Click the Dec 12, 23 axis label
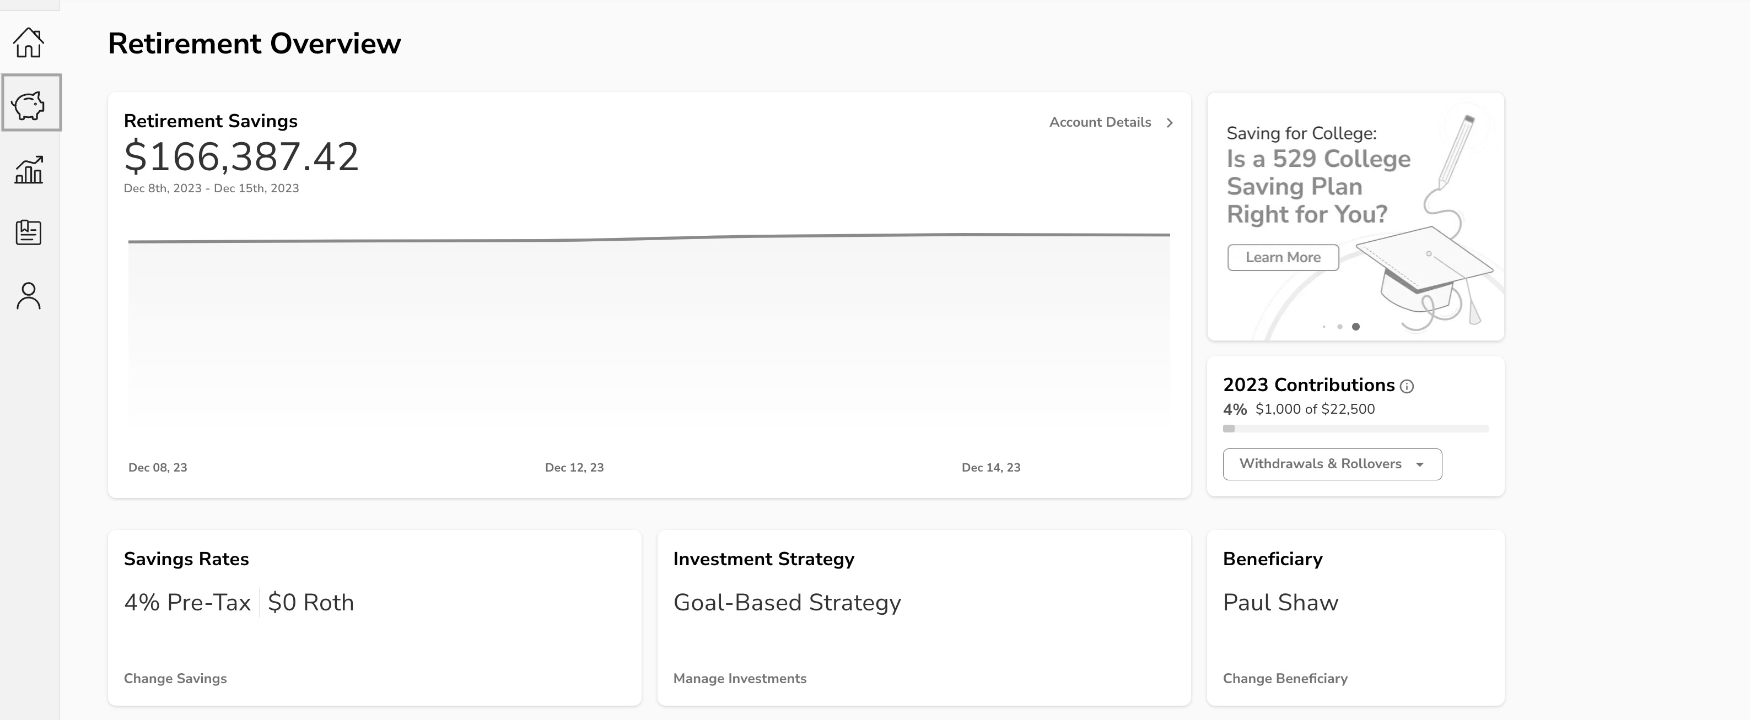The height and width of the screenshot is (720, 1750). 574,467
